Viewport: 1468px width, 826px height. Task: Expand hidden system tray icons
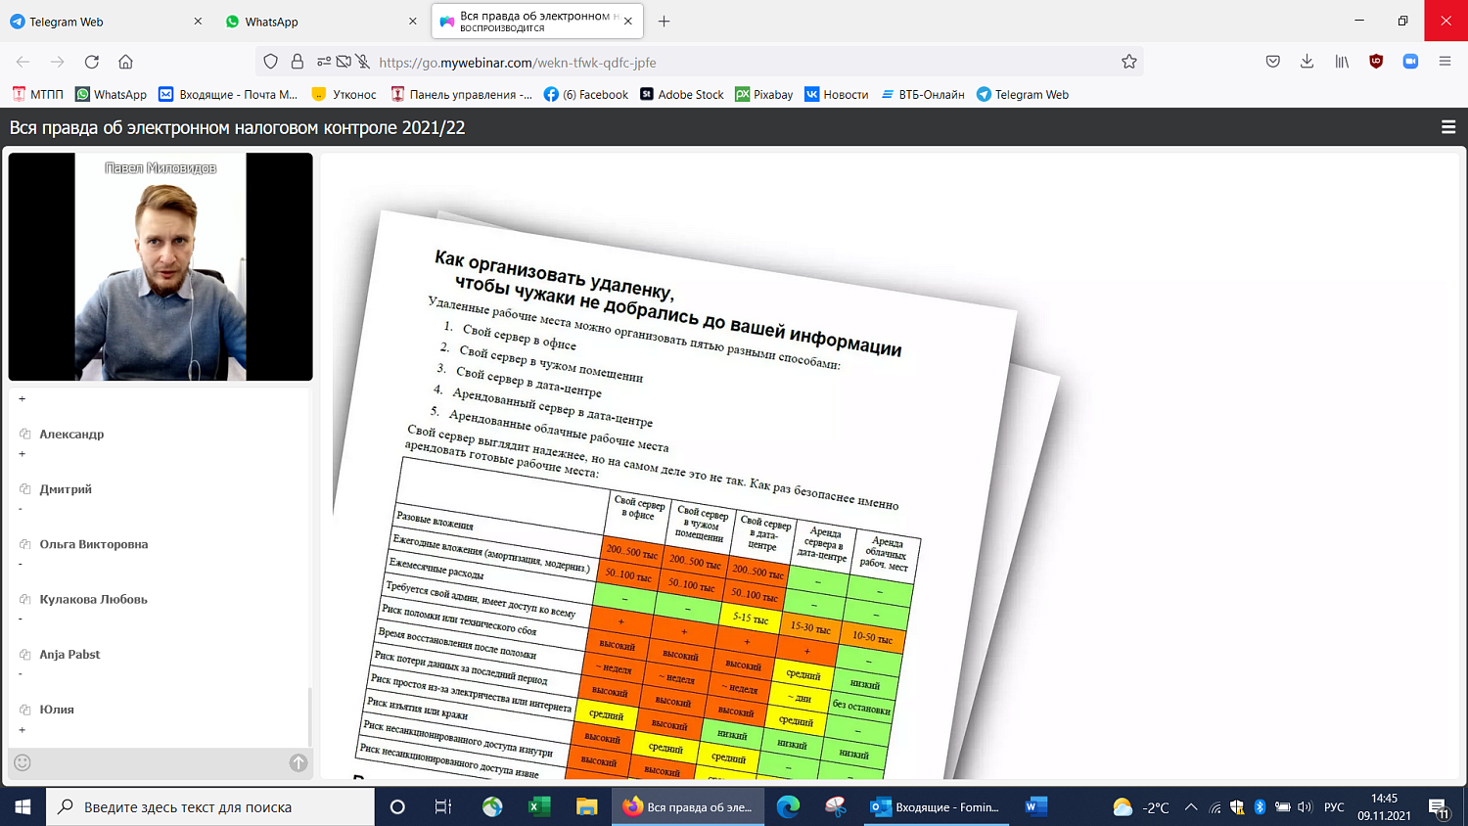(x=1191, y=806)
